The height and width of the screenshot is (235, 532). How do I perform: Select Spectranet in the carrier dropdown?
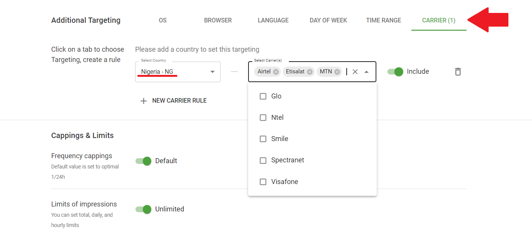coord(263,160)
